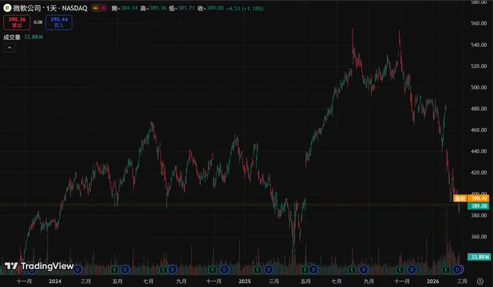493x287 pixels.
Task: Click the dividend D marker between 十一月 2025 and 2026
Action: click(x=412, y=270)
